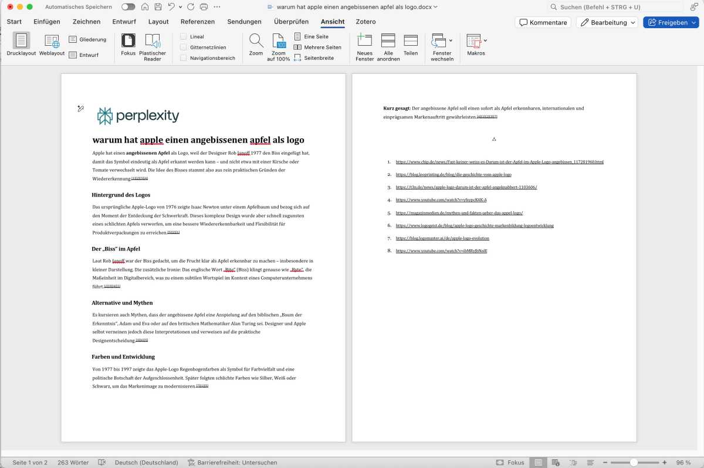Expand the undo history dropdown arrow

tap(180, 7)
